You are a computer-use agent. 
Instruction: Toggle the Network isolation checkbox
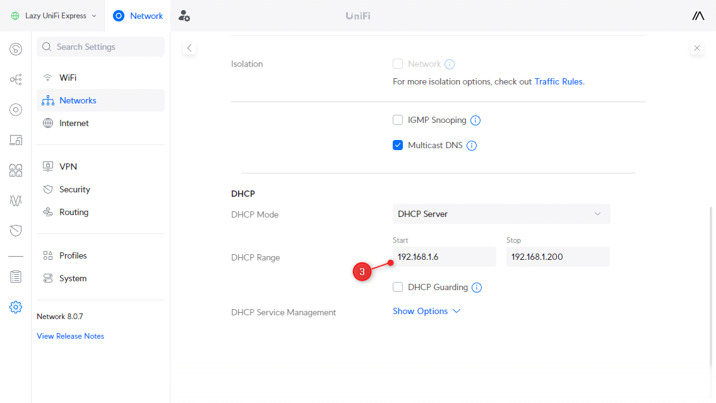tap(398, 64)
